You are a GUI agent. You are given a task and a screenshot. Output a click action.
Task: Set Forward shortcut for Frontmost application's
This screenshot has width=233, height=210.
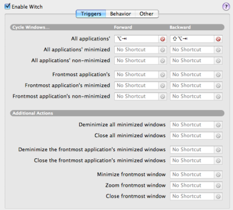[x=136, y=74]
